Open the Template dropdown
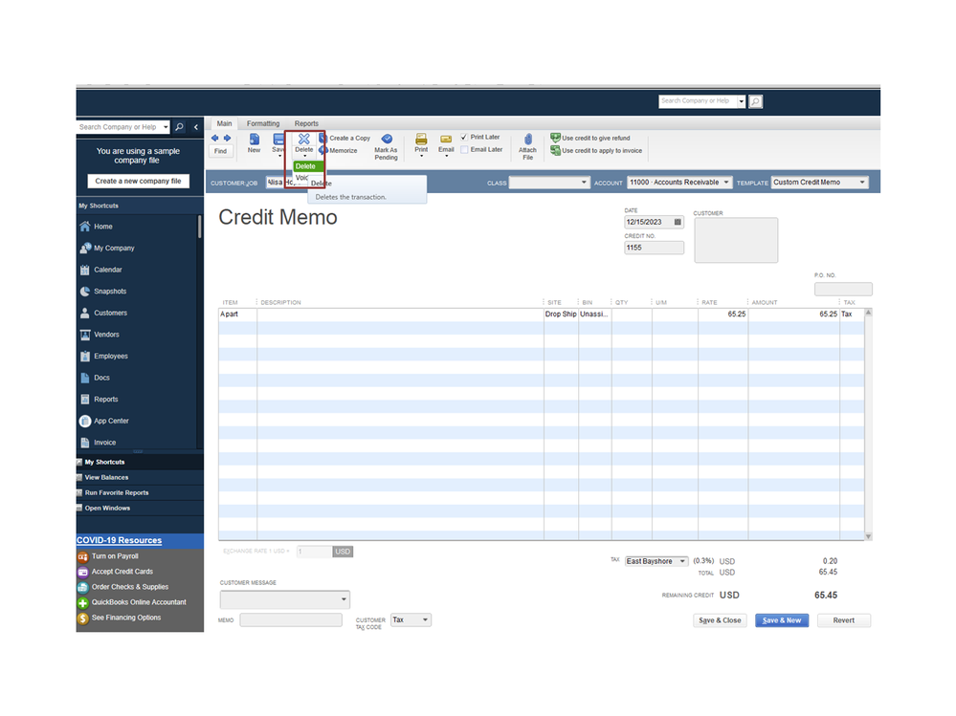 point(862,182)
